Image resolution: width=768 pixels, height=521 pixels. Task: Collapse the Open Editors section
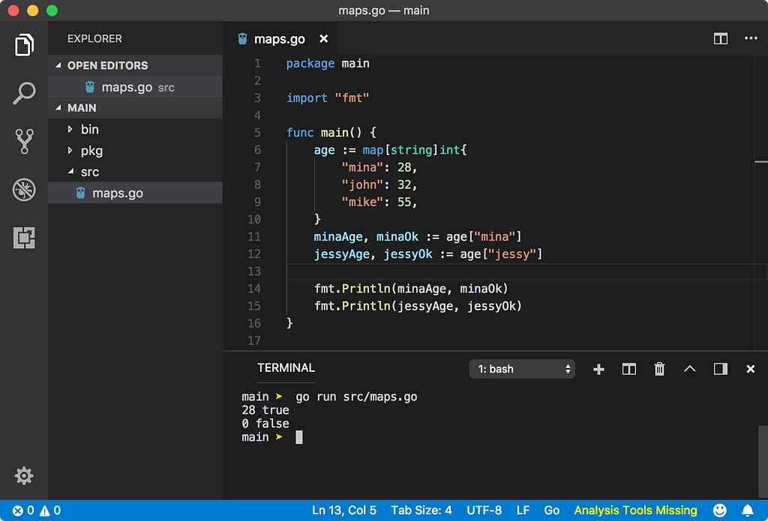coord(136,66)
